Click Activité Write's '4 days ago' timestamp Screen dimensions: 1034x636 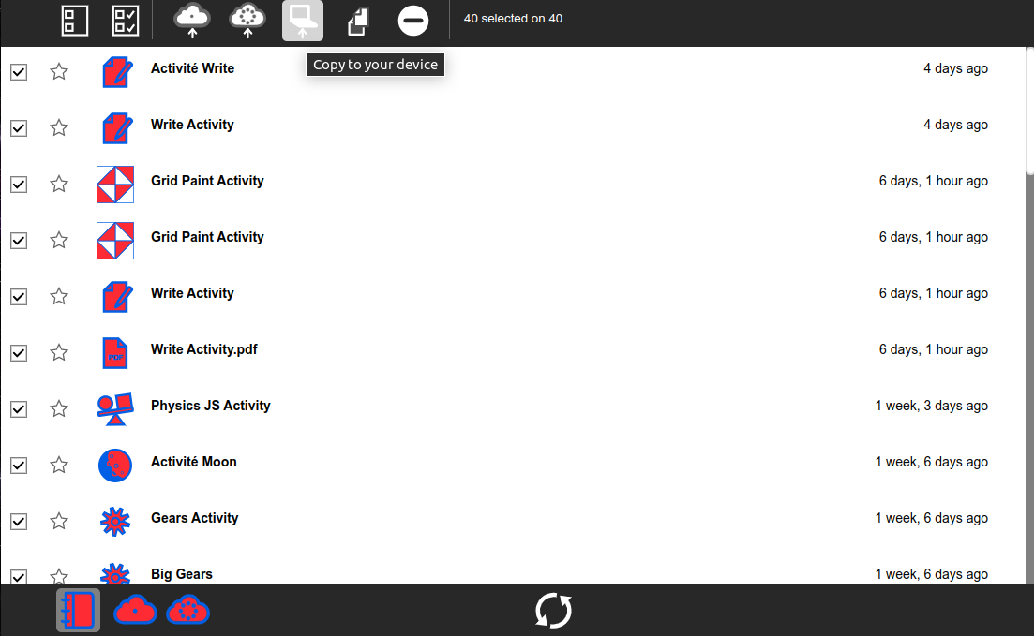pyautogui.click(x=955, y=68)
